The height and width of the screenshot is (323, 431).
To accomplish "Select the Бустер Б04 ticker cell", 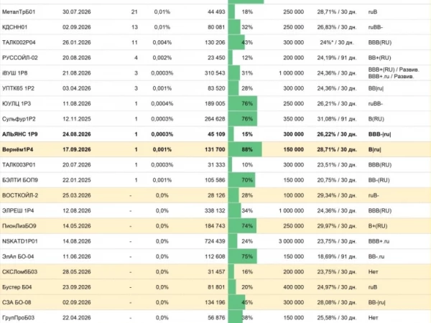I will 17,287.
